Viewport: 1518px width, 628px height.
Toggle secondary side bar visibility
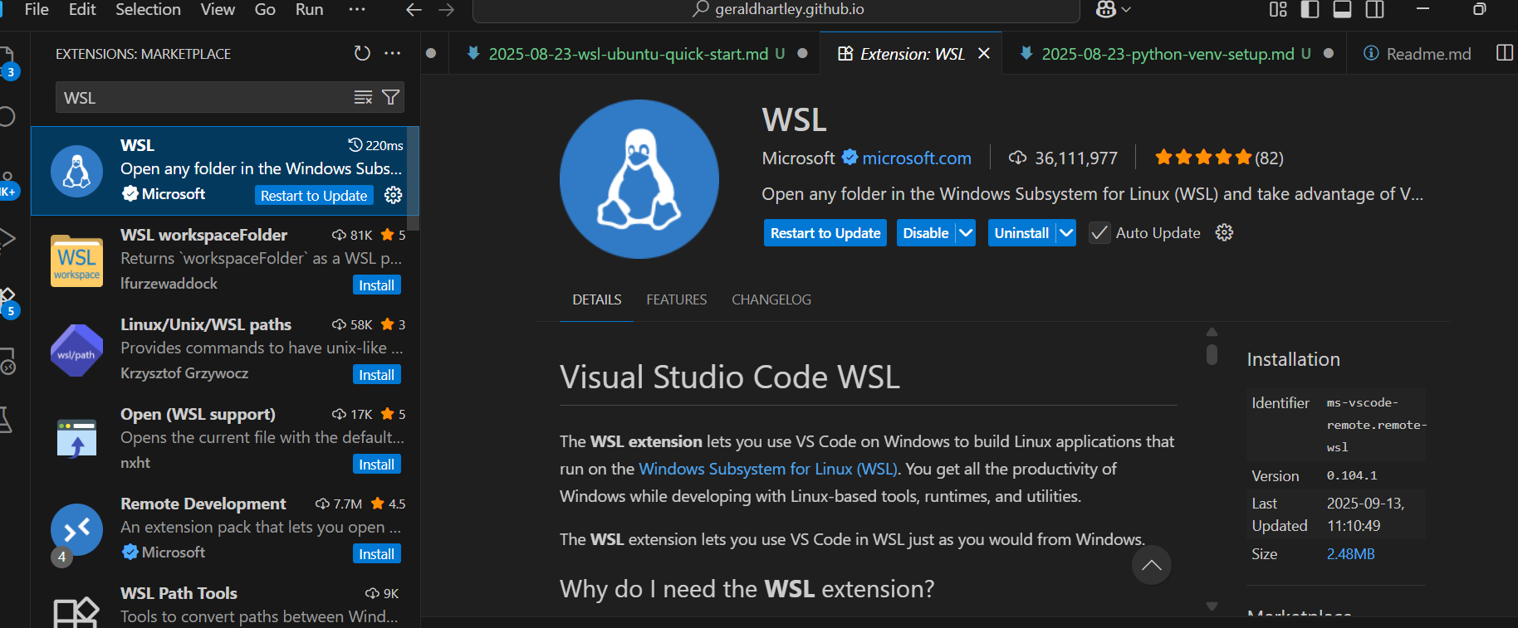point(1375,10)
